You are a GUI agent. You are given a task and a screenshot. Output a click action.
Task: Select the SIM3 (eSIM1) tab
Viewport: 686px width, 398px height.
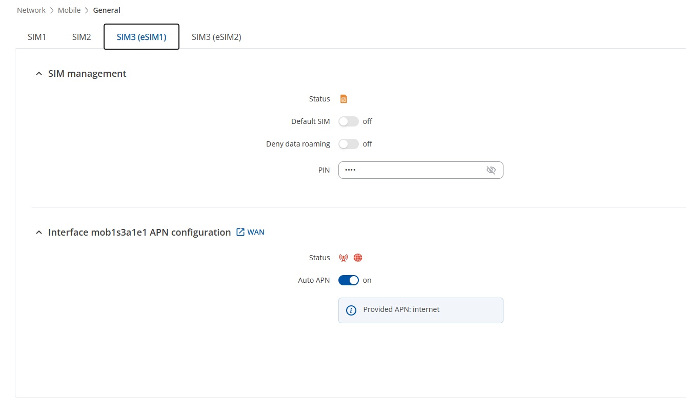[x=142, y=37]
